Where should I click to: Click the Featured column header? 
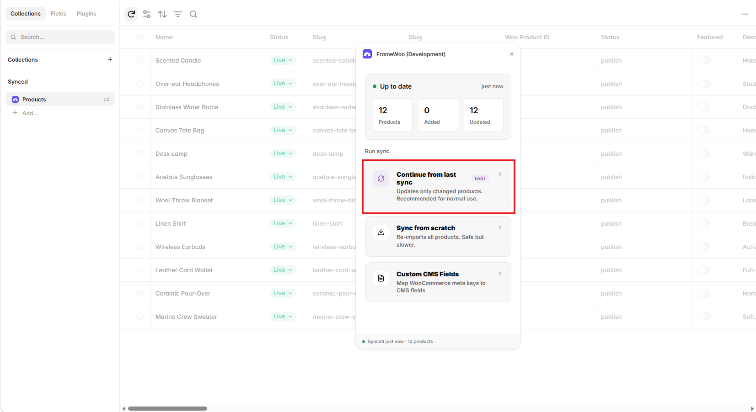709,37
